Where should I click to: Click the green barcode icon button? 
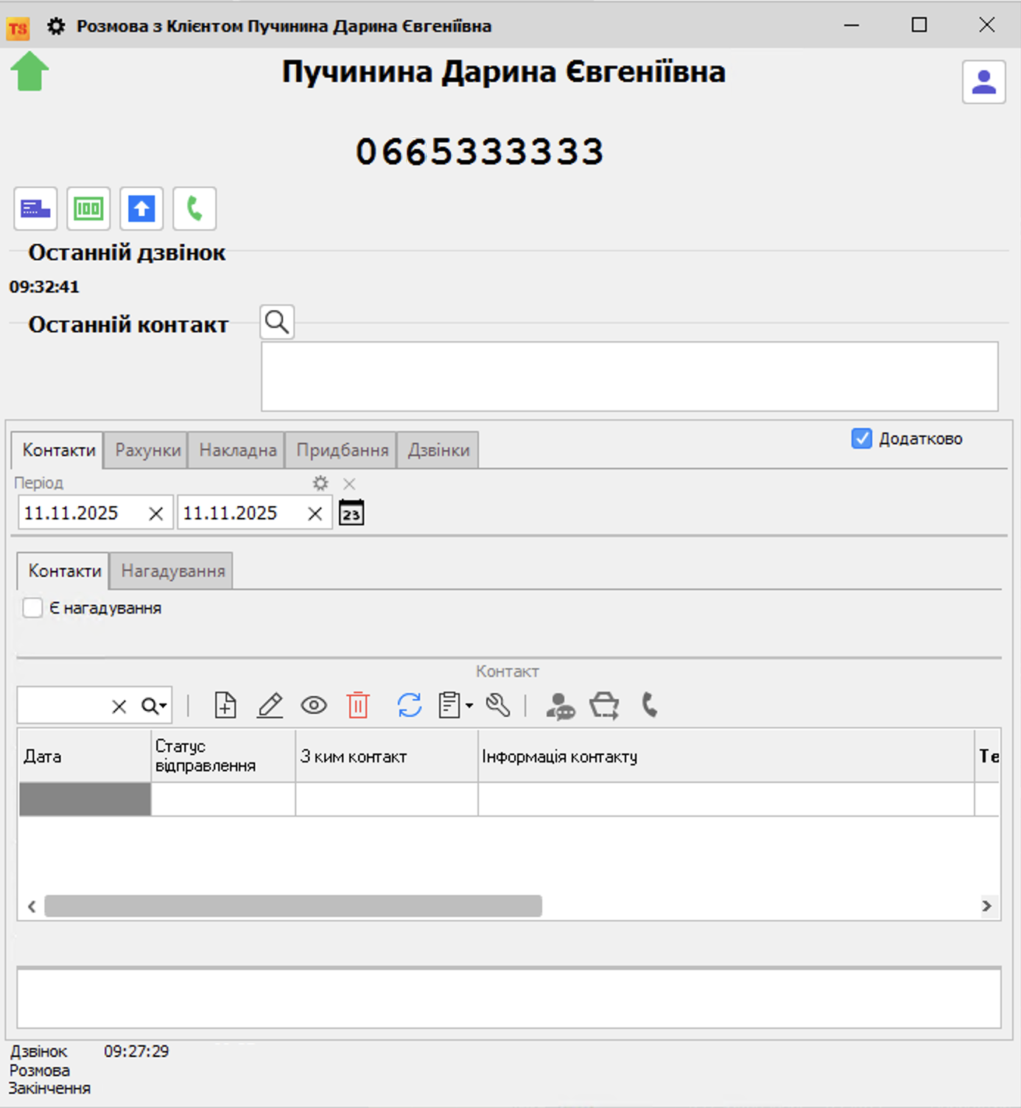88,208
